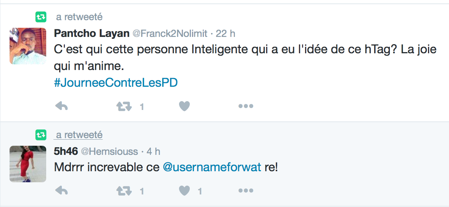Open the @Hemsiouss handle

[109, 151]
